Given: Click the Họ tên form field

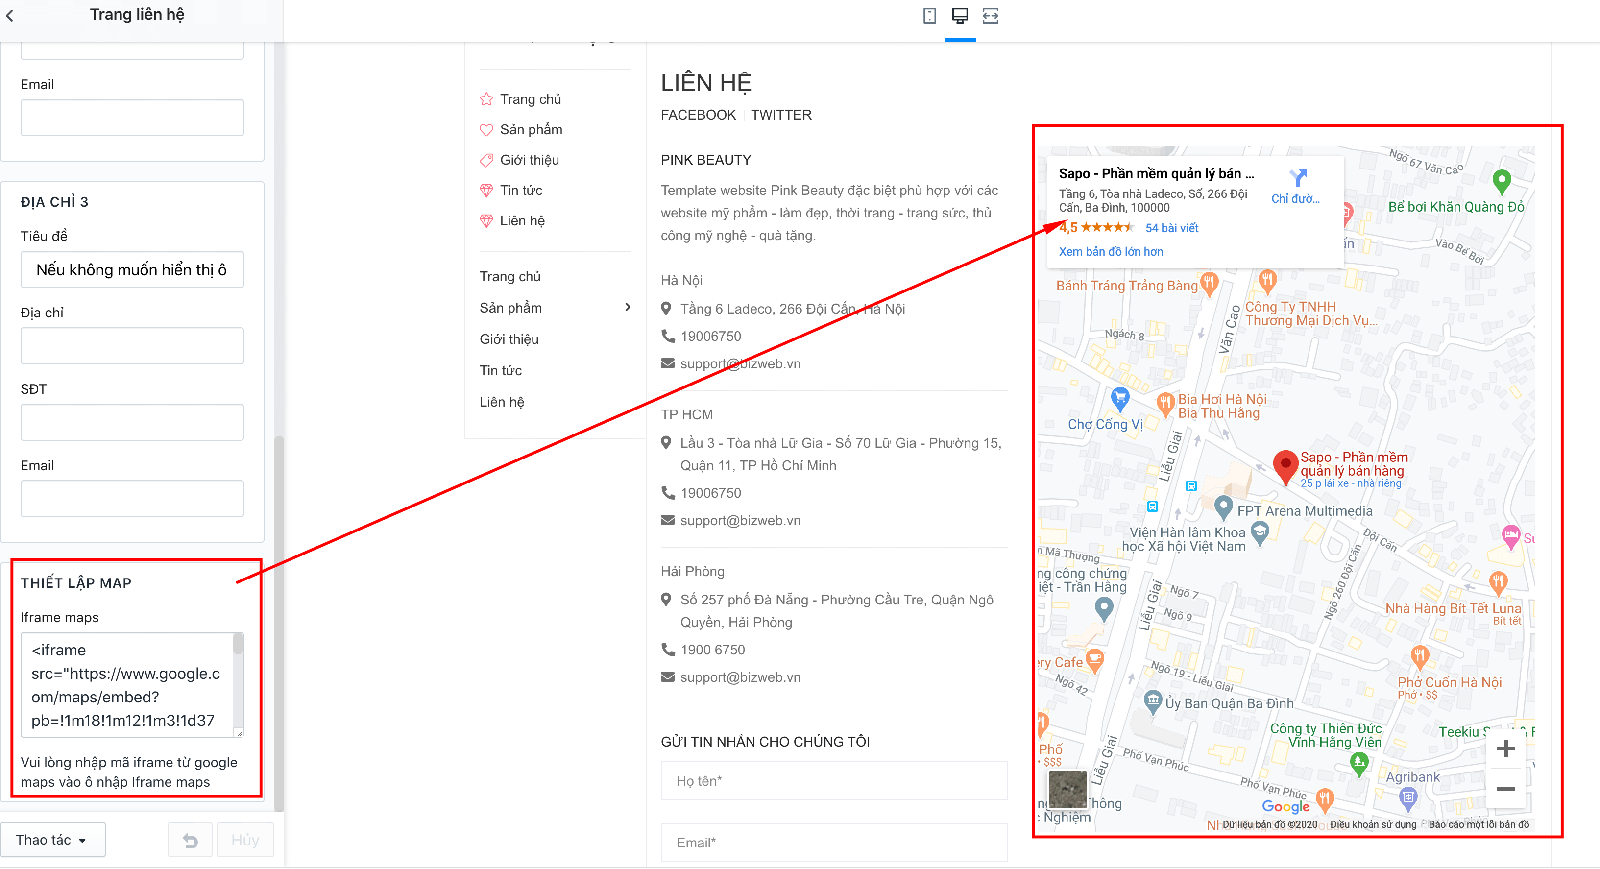Looking at the screenshot, I should pos(834,781).
